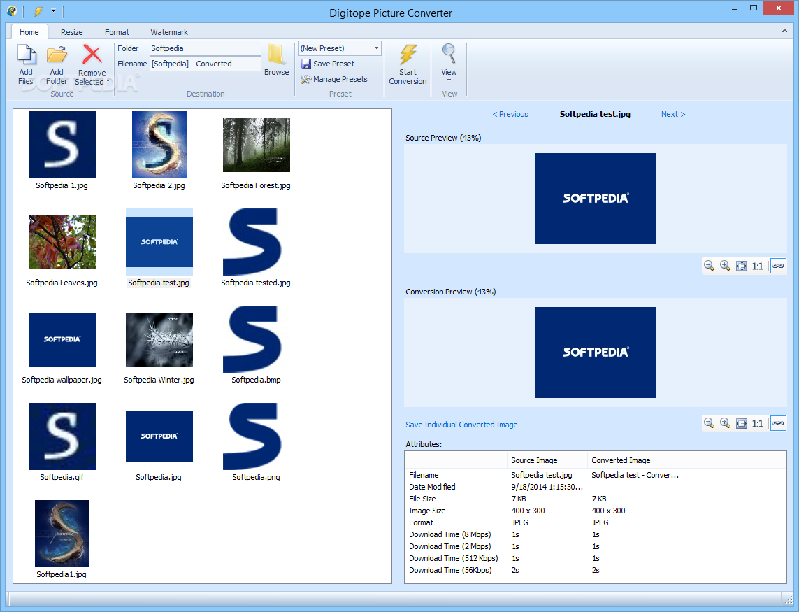Maximize the Digitope Picture Converter window
Image resolution: width=799 pixels, height=612 pixels.
click(x=754, y=8)
